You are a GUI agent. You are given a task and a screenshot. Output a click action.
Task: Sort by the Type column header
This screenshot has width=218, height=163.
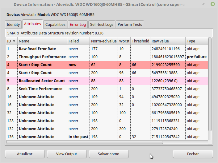[x=196, y=41]
